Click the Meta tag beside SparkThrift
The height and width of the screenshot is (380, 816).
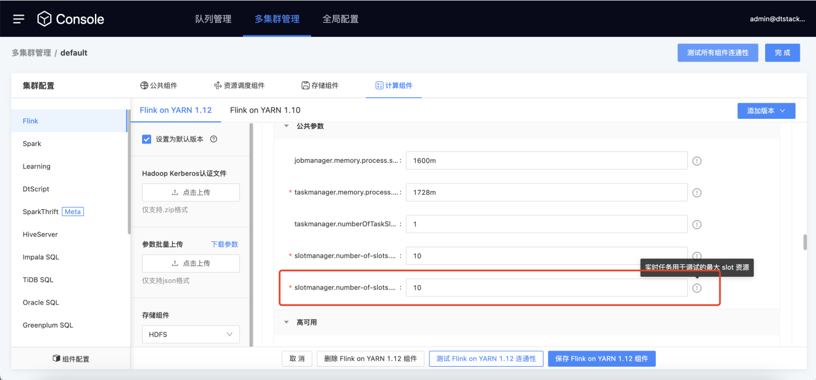pyautogui.click(x=73, y=212)
